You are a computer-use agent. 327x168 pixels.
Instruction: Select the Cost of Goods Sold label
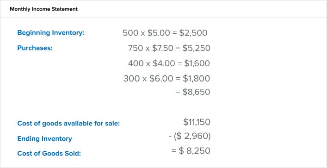[49, 154]
